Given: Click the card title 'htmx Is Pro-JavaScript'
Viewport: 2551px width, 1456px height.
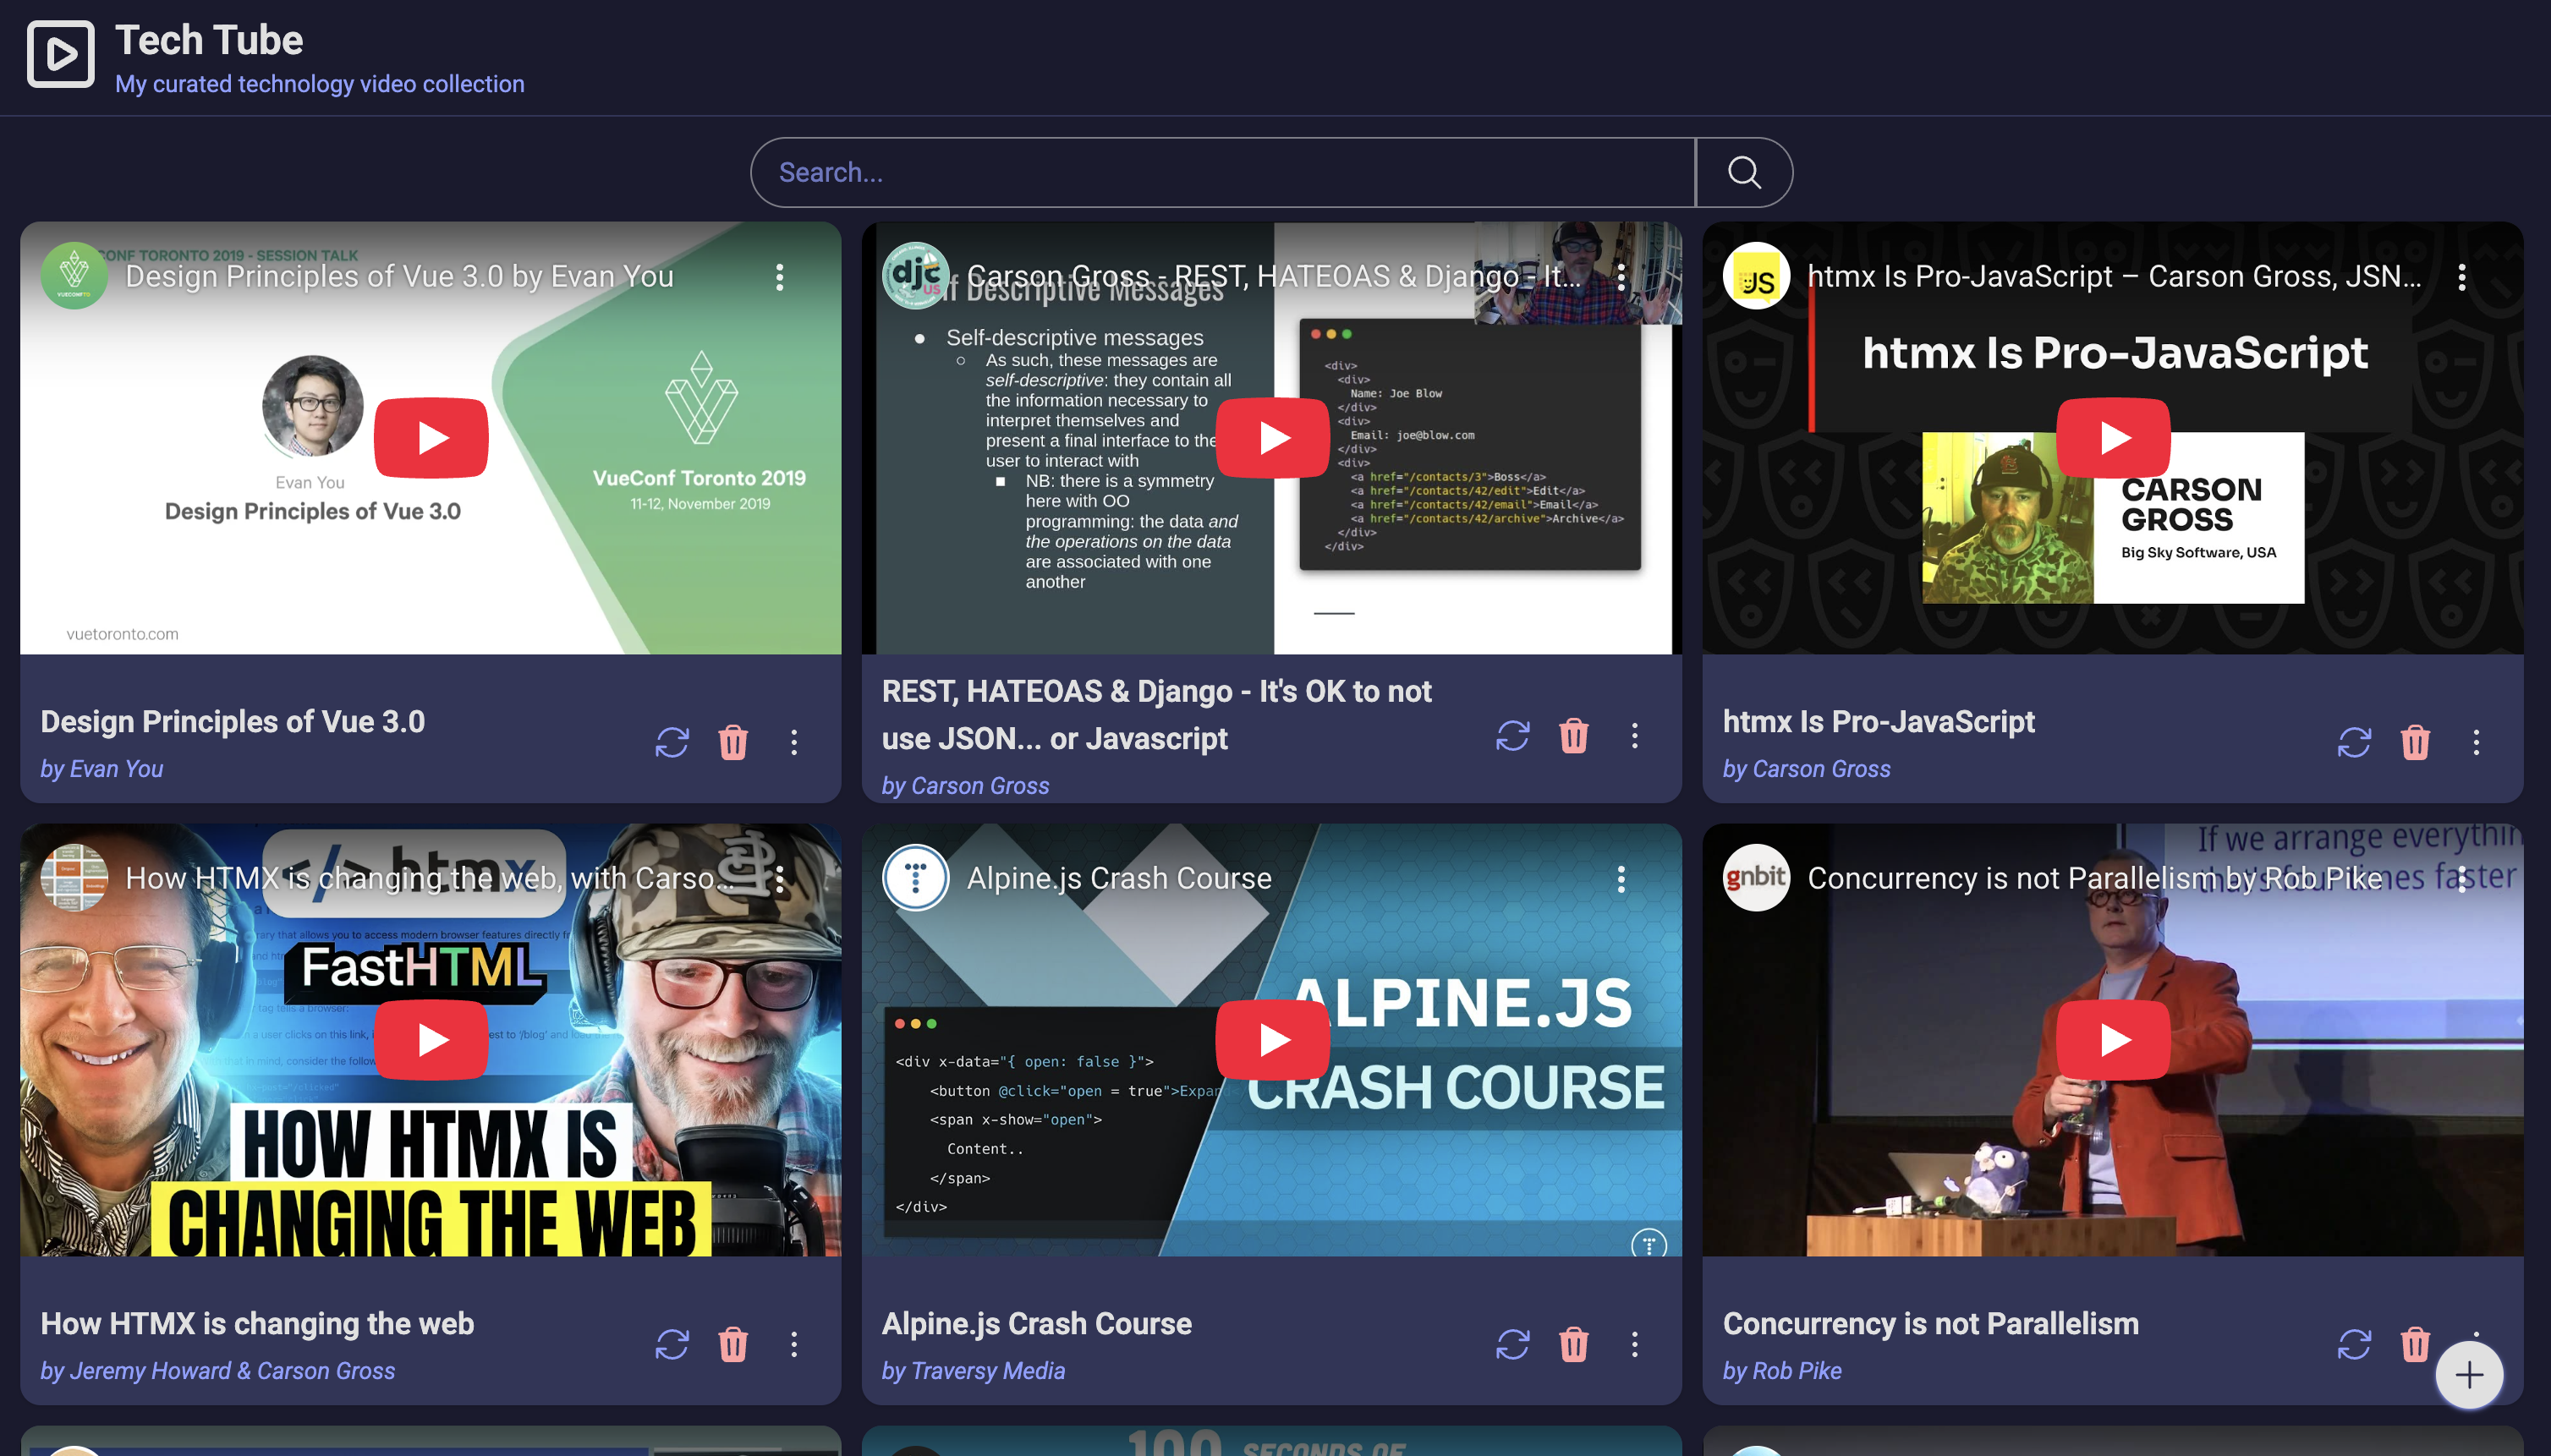Looking at the screenshot, I should click(1879, 722).
